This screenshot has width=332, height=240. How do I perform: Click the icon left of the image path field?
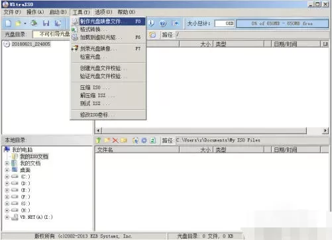pyautogui.click(x=152, y=34)
